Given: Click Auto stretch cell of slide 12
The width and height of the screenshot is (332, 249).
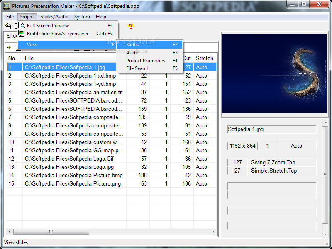Looking at the screenshot, I should coord(201,159).
